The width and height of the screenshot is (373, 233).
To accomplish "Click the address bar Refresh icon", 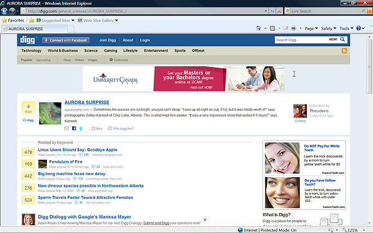I will pos(272,11).
